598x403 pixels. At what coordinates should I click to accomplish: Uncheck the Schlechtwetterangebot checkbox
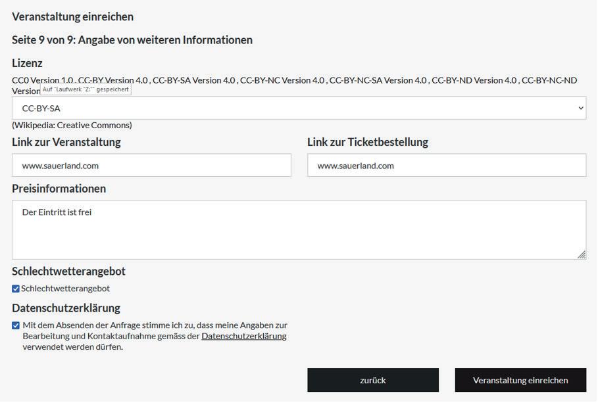pyautogui.click(x=16, y=289)
